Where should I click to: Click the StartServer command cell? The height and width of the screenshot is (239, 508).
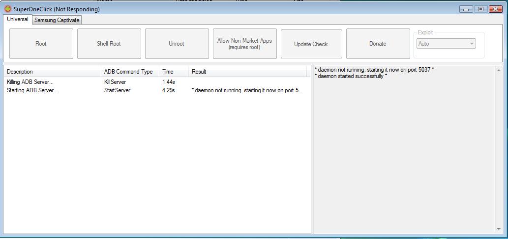(117, 91)
